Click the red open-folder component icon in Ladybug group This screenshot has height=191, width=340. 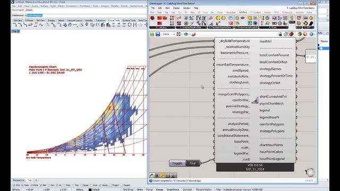(165, 18)
